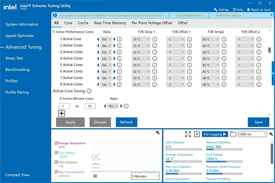Increase the 8 Active Cores ratio arrow
The width and height of the screenshot is (275, 183).
(x=115, y=85)
